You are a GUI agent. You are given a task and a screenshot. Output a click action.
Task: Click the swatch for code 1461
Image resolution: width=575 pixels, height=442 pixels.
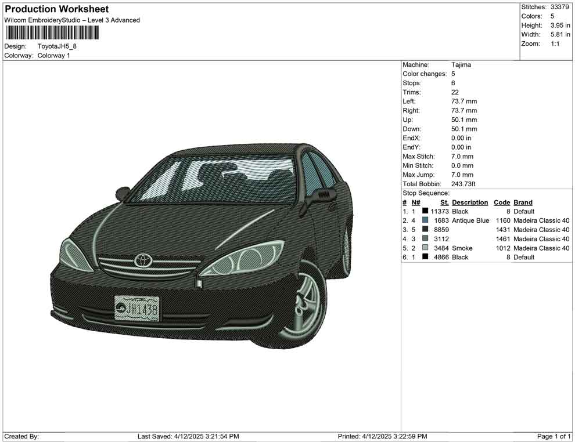[425, 239]
